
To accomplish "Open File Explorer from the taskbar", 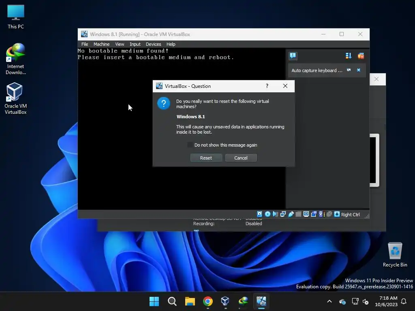I will click(190, 301).
